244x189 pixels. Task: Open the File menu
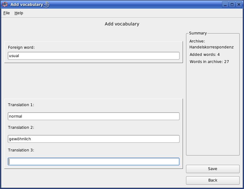click(x=7, y=13)
